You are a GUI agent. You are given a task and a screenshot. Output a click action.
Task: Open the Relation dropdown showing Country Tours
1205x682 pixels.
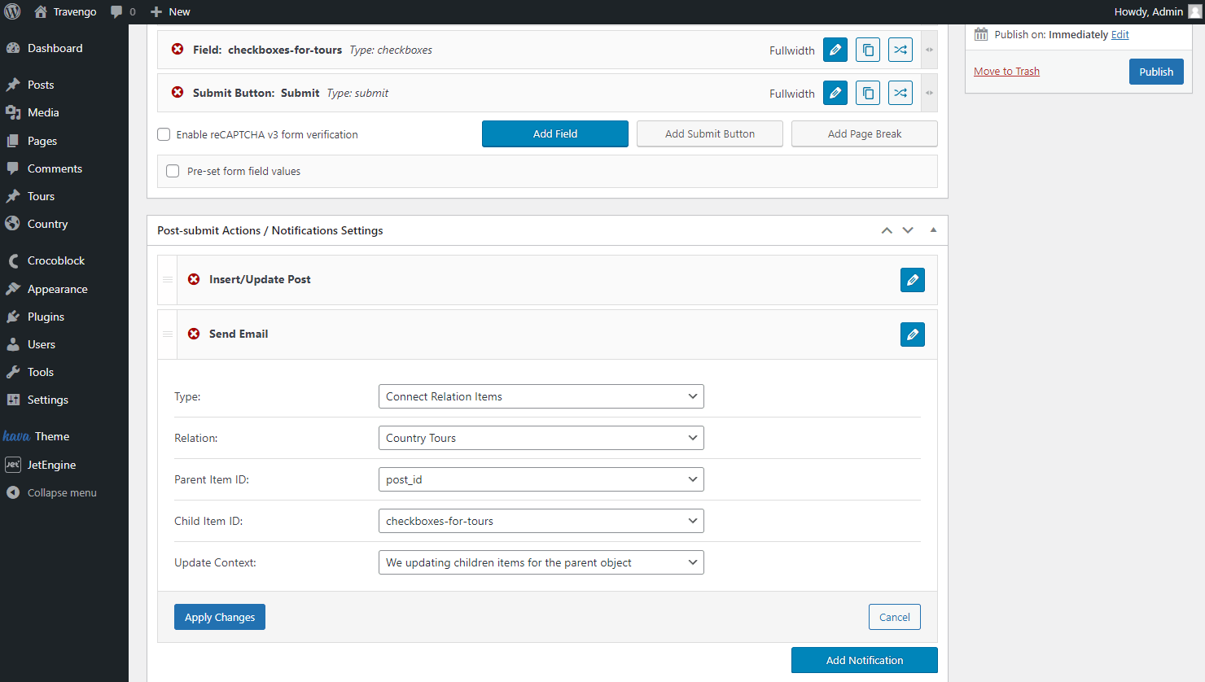click(541, 438)
